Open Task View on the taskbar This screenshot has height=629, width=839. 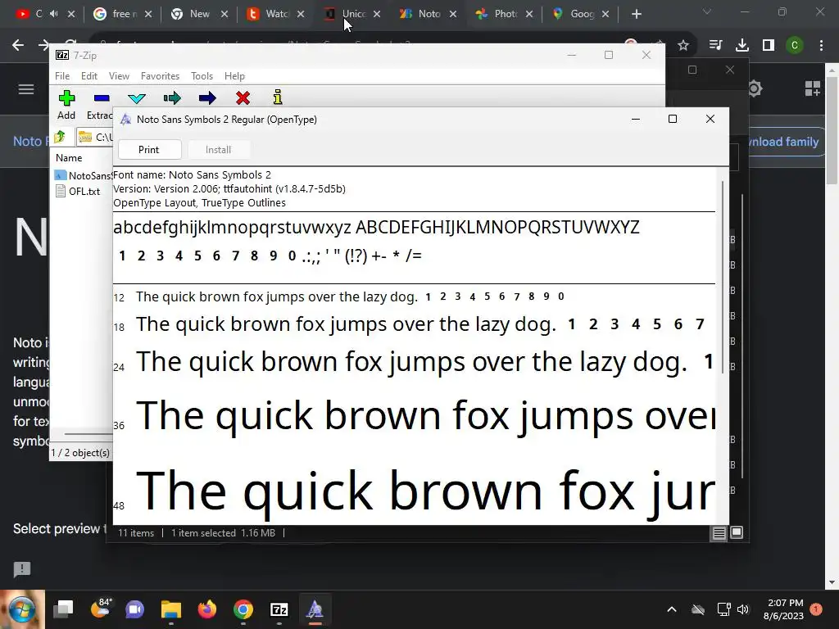[63, 609]
